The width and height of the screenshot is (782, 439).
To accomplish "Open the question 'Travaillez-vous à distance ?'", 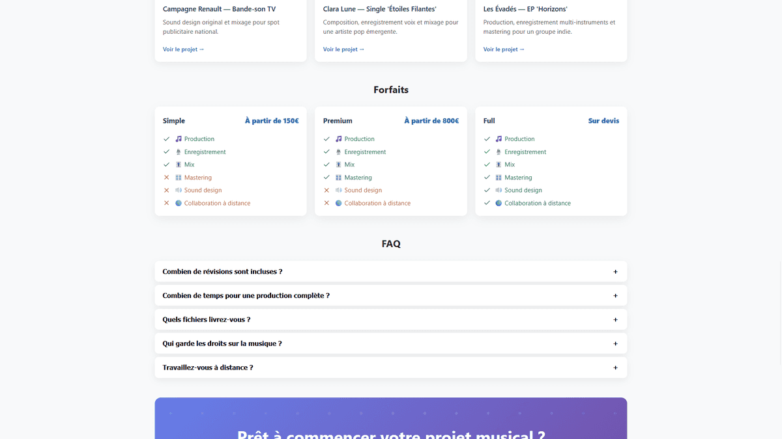I will click(391, 367).
